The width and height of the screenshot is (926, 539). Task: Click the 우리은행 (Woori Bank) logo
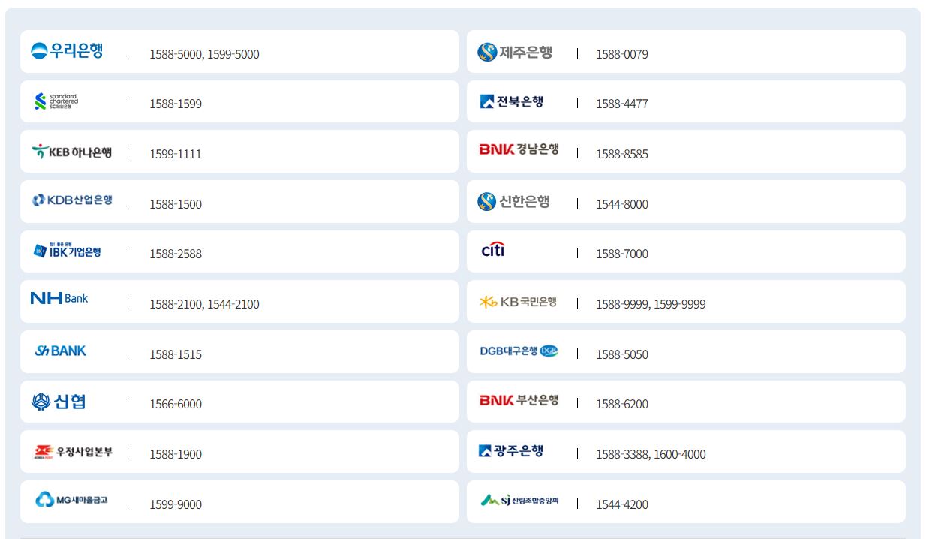pos(67,51)
